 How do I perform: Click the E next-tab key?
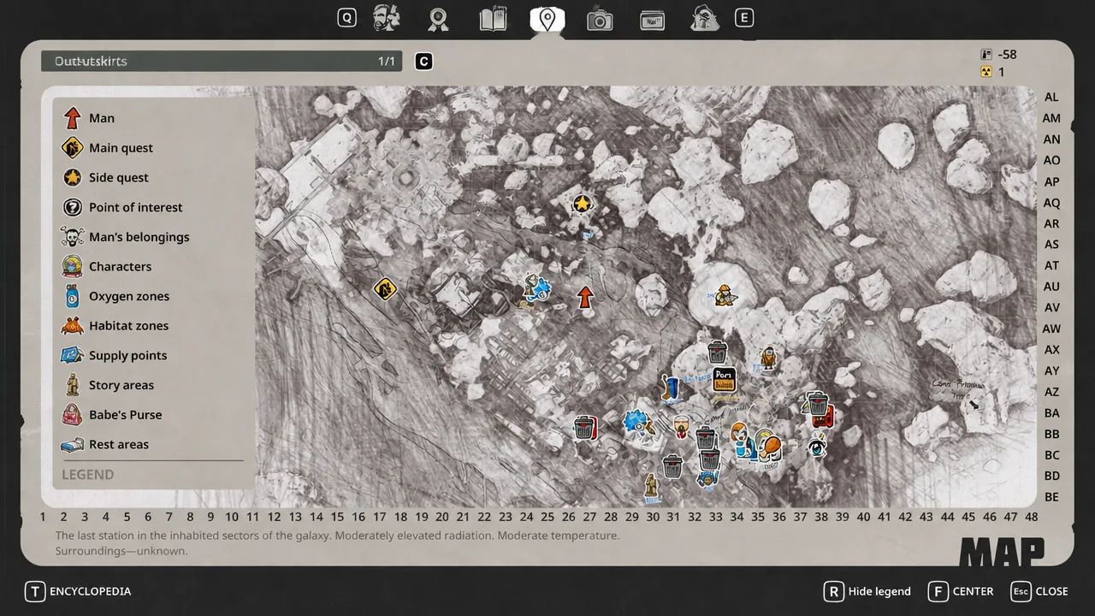click(744, 18)
